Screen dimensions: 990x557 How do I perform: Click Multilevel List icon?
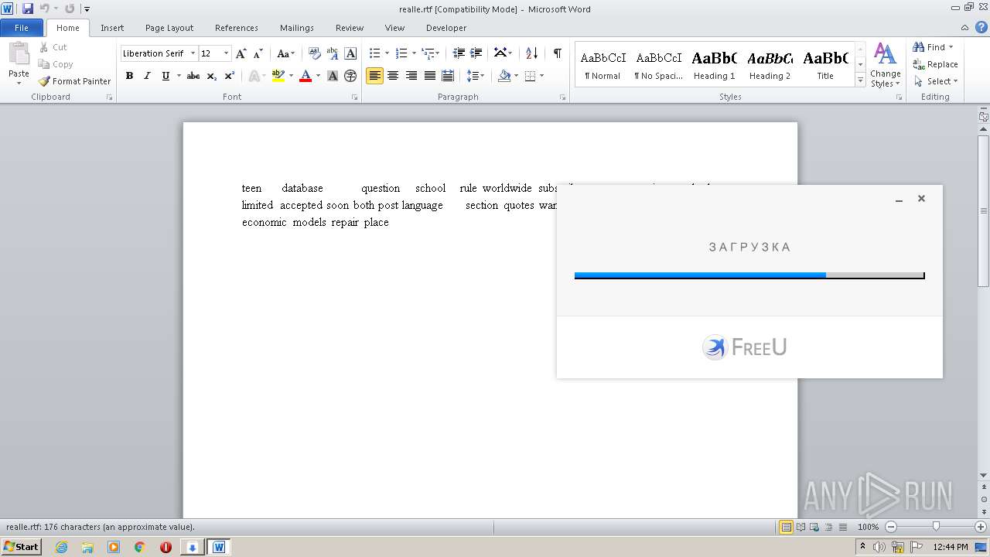428,53
